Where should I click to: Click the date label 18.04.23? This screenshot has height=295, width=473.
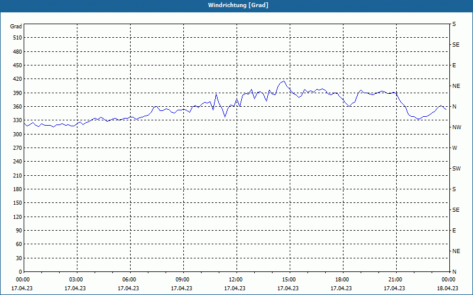[448, 289]
